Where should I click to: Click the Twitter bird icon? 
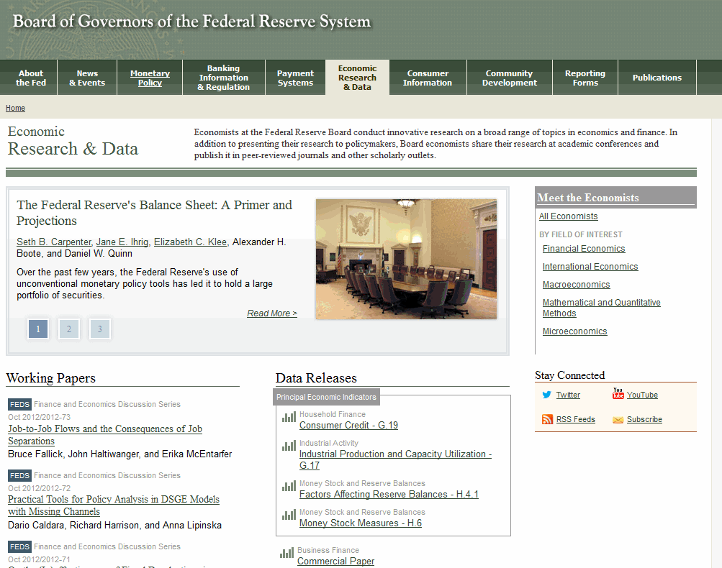point(547,395)
